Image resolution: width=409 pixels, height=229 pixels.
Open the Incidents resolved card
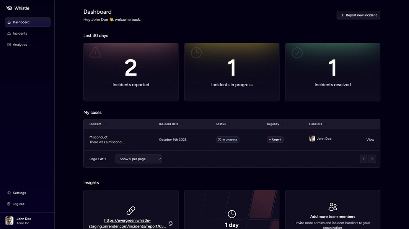coord(332,72)
